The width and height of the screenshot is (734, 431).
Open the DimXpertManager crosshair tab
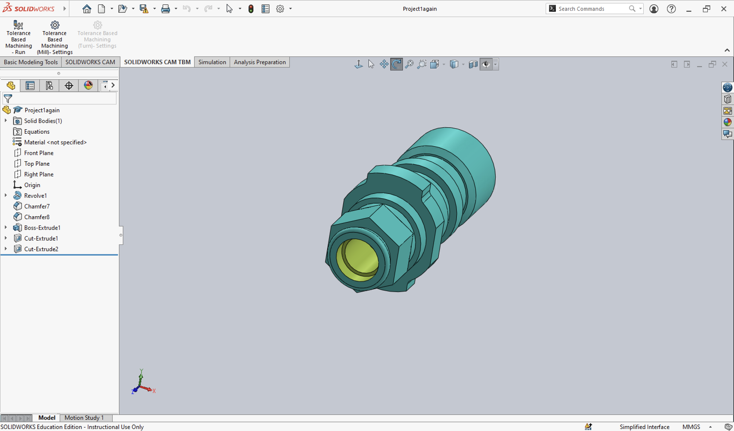coord(69,85)
